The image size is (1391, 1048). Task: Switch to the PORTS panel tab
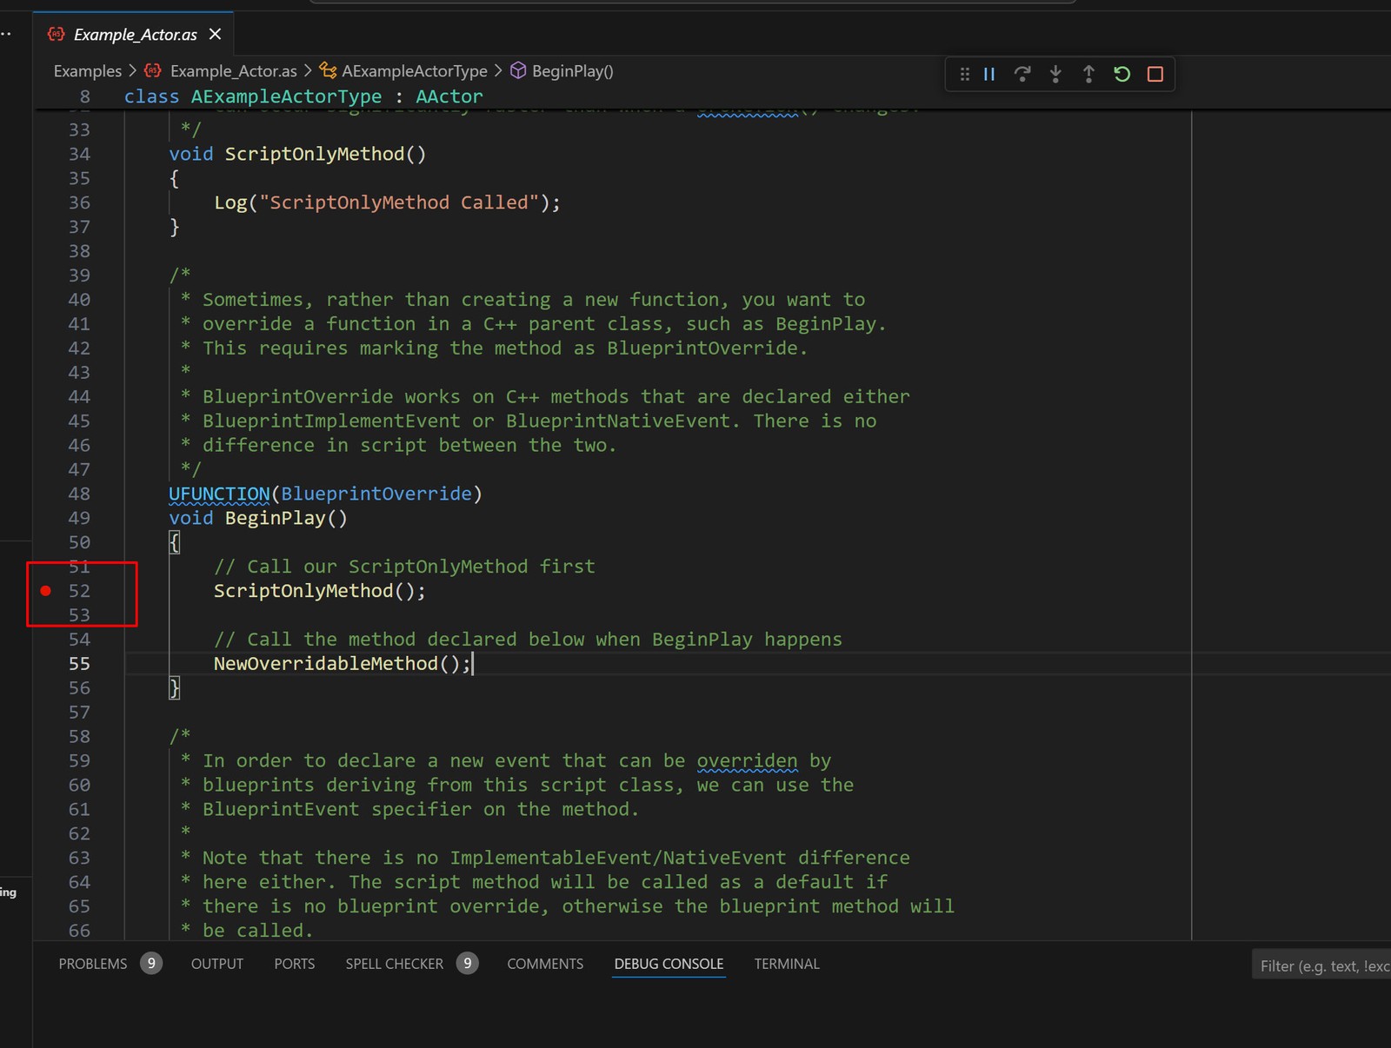(x=295, y=964)
